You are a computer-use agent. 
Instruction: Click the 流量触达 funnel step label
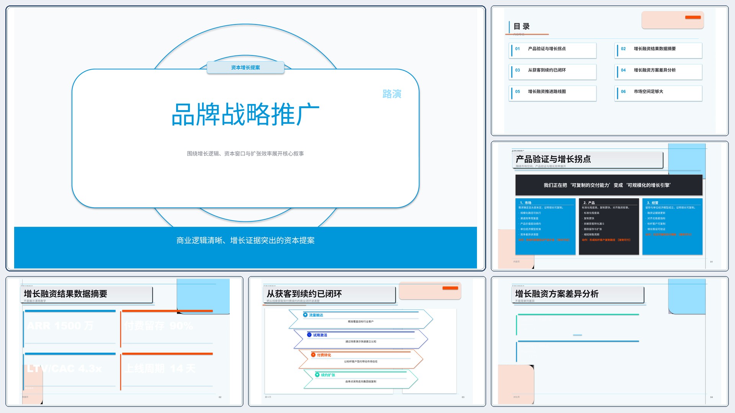[316, 315]
